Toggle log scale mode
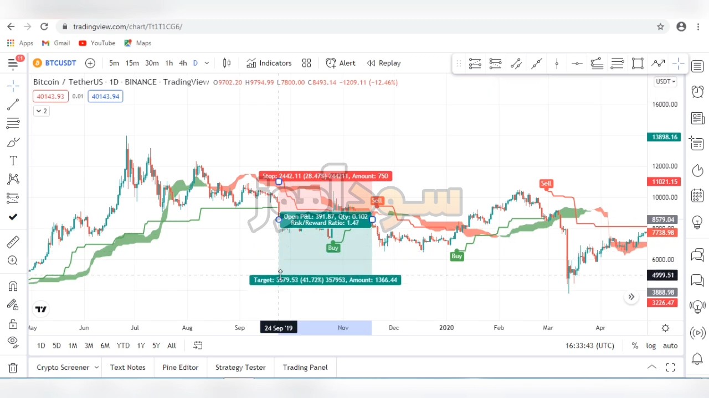 click(651, 345)
